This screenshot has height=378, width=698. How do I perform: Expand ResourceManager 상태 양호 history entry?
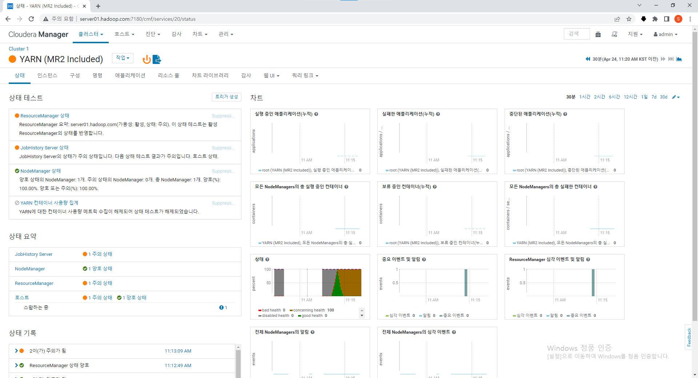pos(16,365)
